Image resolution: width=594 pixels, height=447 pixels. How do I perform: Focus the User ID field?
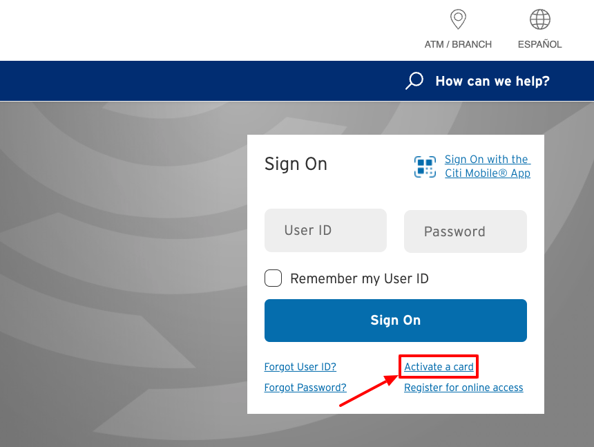click(325, 230)
